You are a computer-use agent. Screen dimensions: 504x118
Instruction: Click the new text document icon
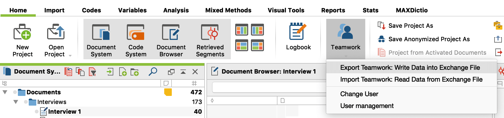(123, 72)
